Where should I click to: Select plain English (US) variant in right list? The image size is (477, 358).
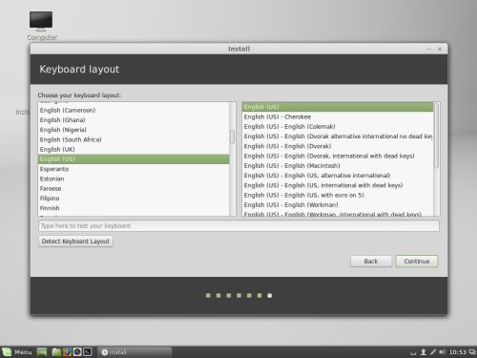338,107
